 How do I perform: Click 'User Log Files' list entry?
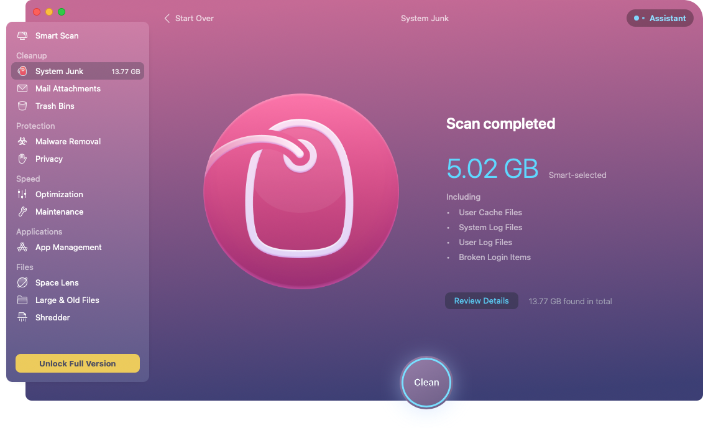click(485, 242)
